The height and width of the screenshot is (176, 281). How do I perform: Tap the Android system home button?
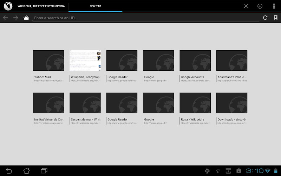26,171
